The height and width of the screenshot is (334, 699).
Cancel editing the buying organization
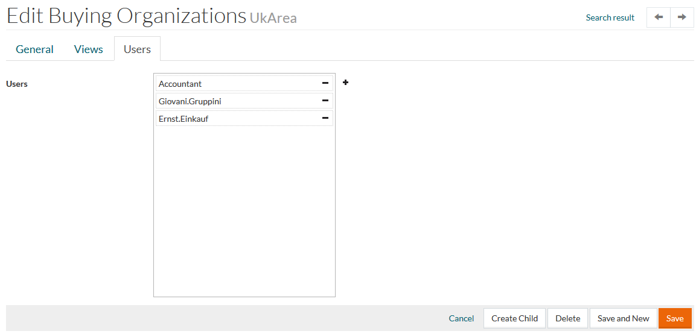coord(461,318)
